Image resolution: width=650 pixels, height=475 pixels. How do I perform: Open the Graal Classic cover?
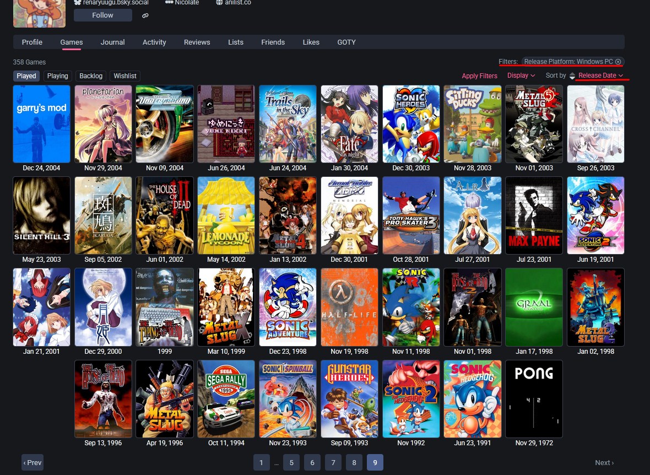coord(534,307)
